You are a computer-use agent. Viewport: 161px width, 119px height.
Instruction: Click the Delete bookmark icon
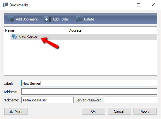(79, 19)
